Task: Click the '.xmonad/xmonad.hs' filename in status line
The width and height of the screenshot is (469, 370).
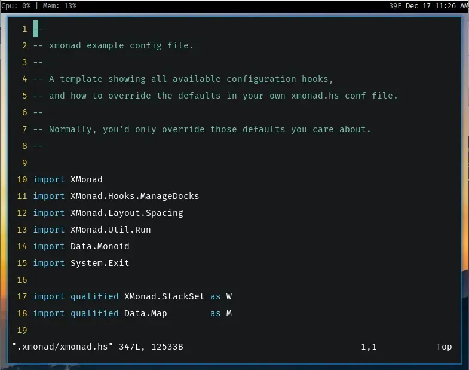Action: [63, 347]
